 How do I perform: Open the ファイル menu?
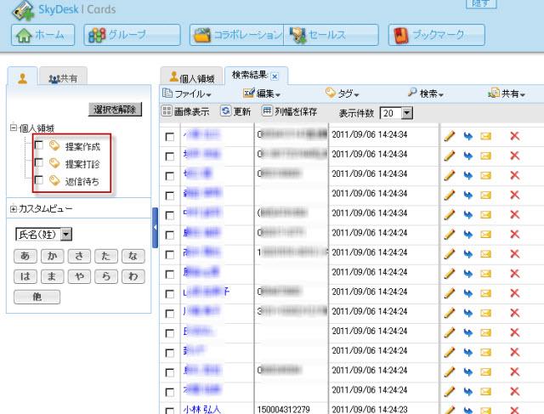(187, 94)
